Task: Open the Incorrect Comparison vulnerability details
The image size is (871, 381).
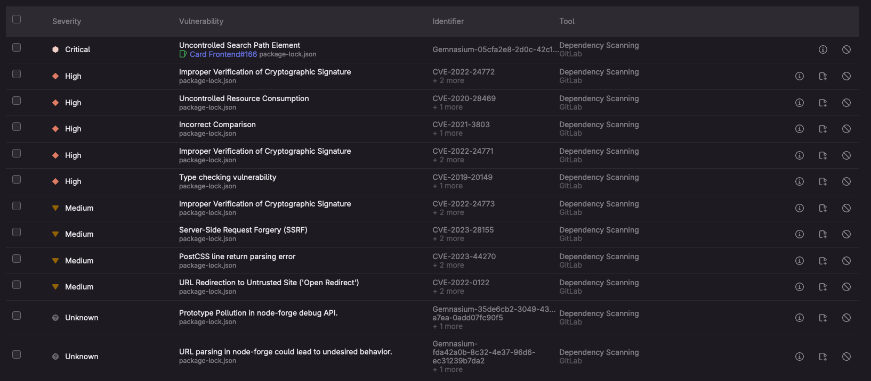Action: [x=217, y=125]
